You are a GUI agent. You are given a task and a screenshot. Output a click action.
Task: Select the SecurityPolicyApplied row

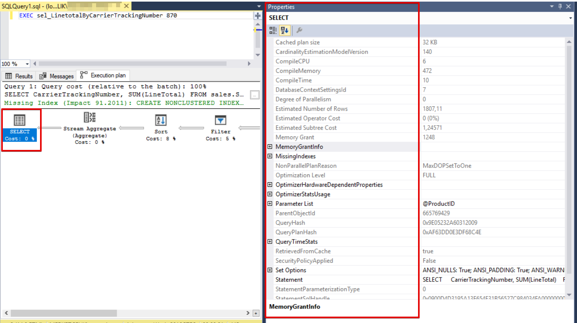coord(416,261)
